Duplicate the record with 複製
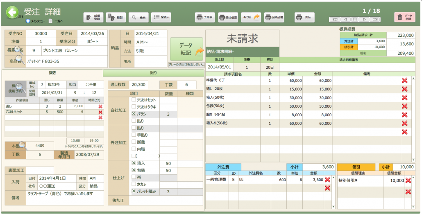 click(x=116, y=17)
